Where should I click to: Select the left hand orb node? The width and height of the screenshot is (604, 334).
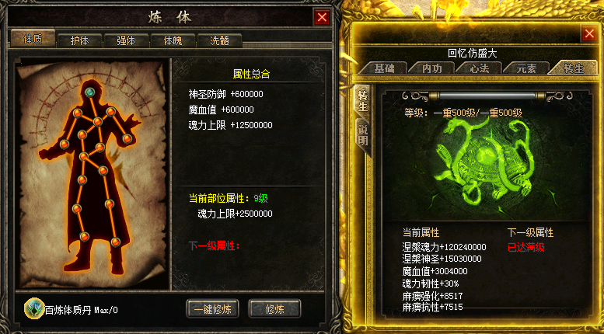point(65,144)
